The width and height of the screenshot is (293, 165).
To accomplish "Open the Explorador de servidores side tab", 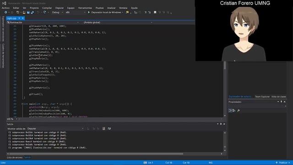I will pos(3,28).
